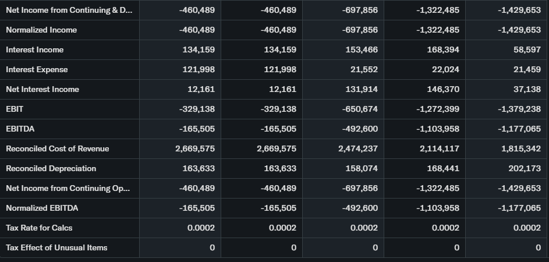Select the Reconciled Cost of Revenue label

point(58,148)
